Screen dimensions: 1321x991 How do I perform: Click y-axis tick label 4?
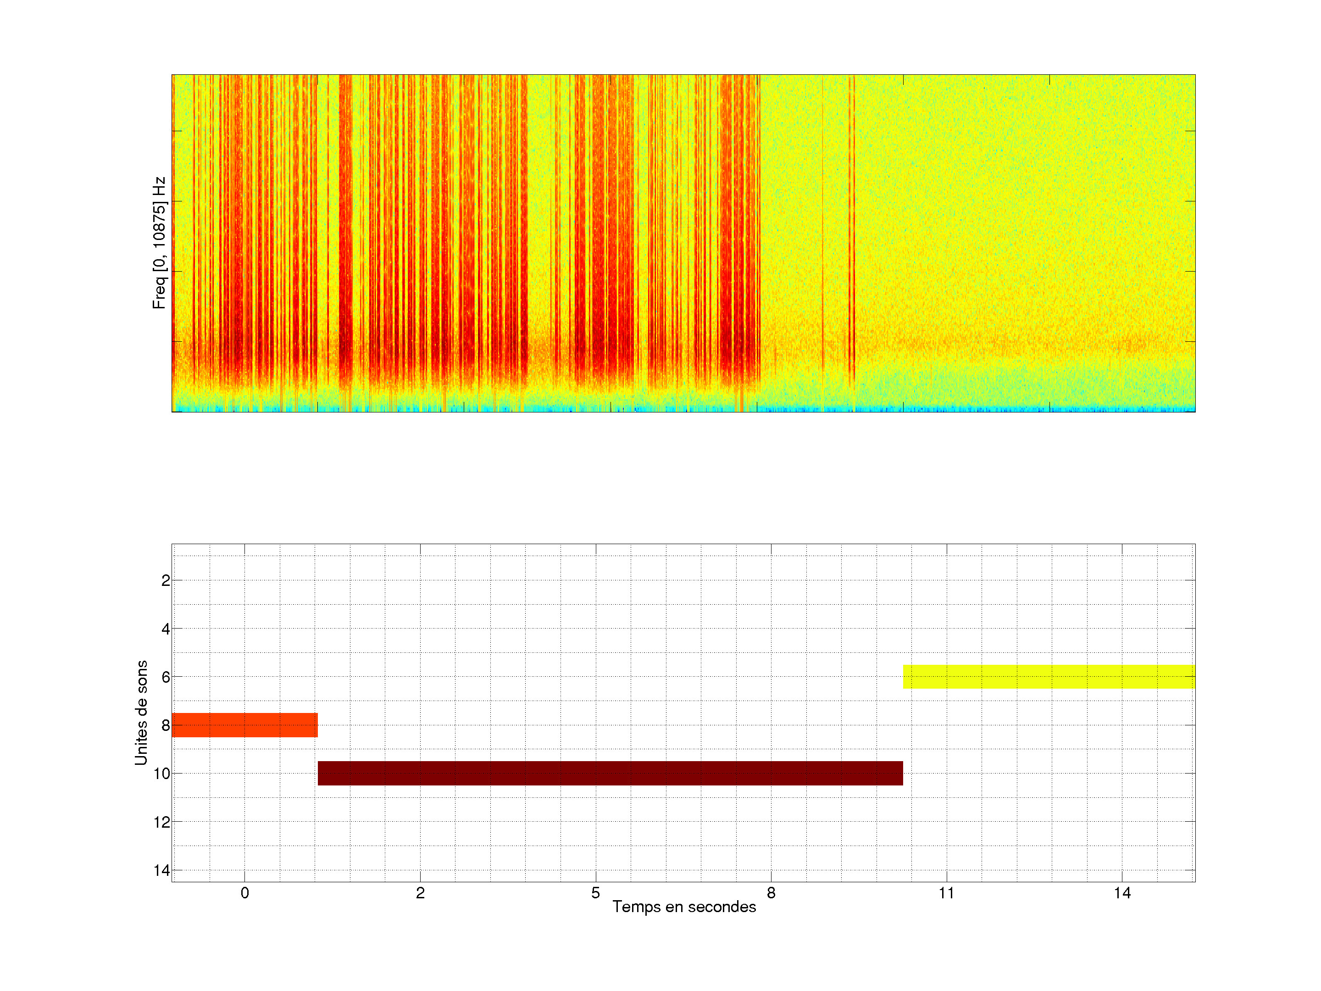point(166,629)
